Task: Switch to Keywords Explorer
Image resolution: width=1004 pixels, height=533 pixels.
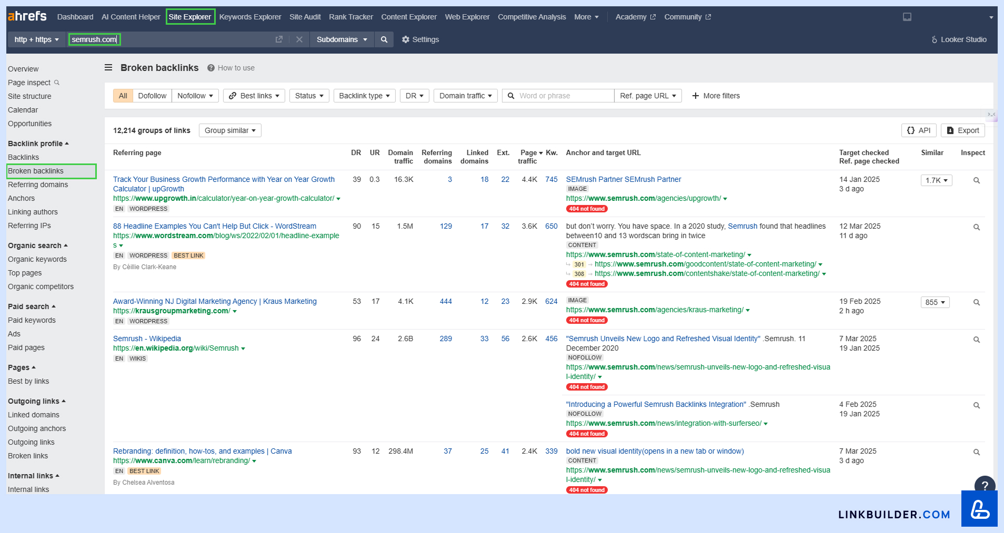Action: tap(250, 17)
